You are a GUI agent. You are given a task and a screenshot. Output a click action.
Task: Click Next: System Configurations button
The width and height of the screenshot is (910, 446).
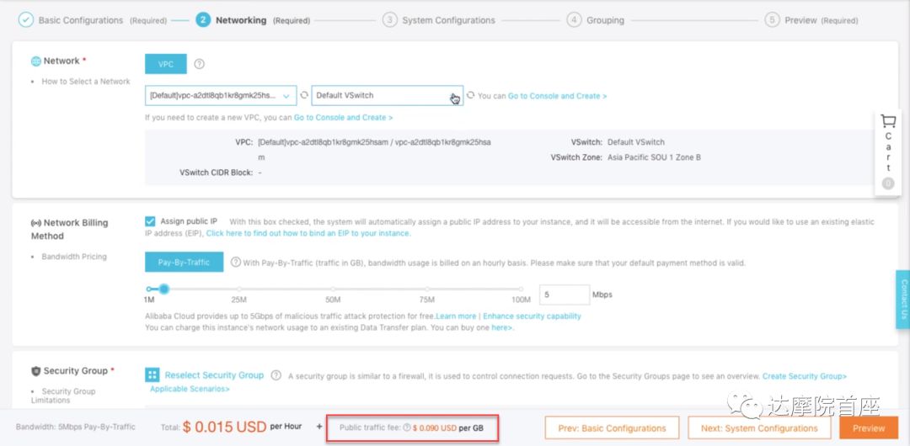point(758,428)
